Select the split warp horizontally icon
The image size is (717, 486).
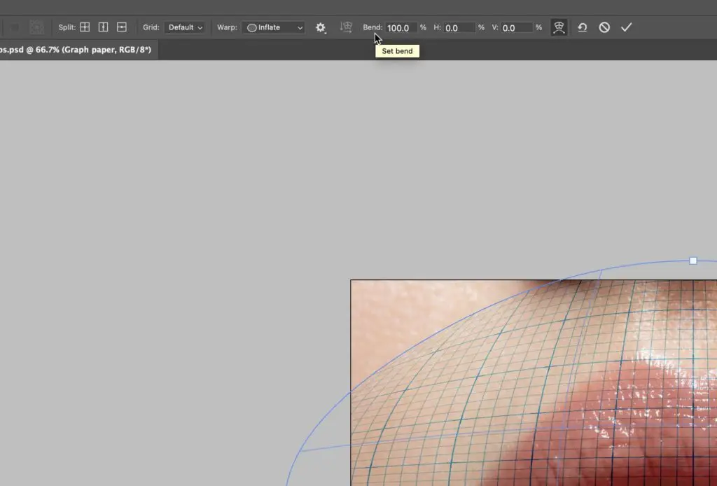(x=122, y=27)
